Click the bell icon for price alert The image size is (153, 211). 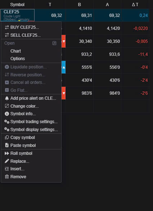[x=7, y=98]
